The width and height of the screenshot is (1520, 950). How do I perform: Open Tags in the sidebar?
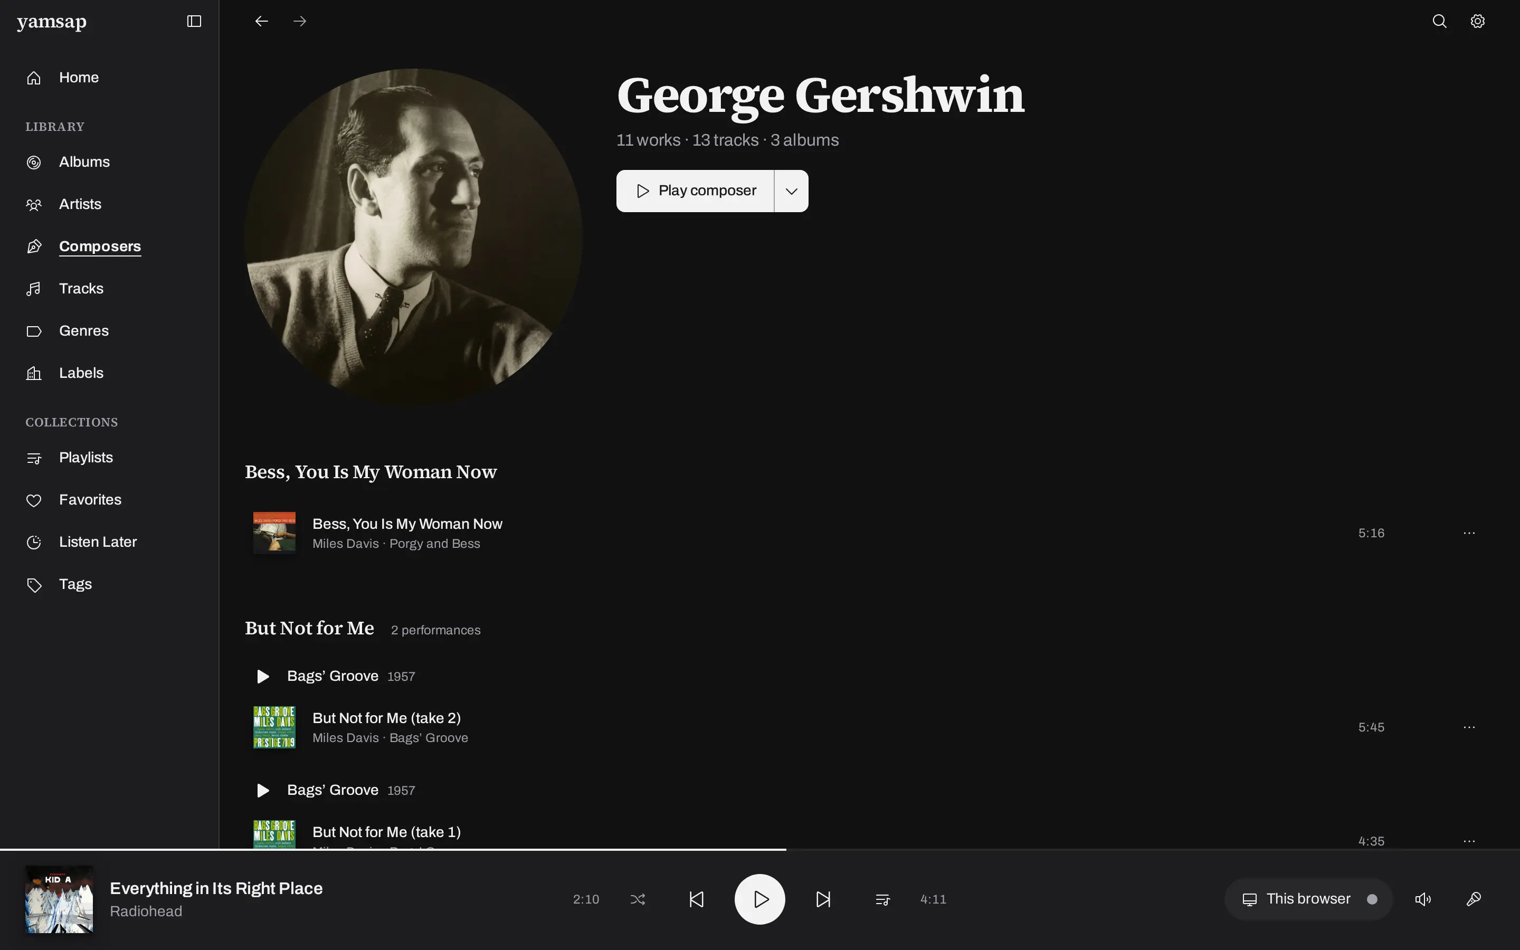click(75, 584)
